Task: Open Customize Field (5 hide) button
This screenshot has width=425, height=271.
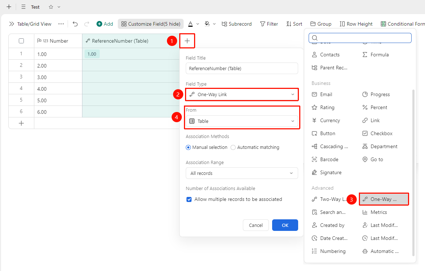Action: point(151,24)
